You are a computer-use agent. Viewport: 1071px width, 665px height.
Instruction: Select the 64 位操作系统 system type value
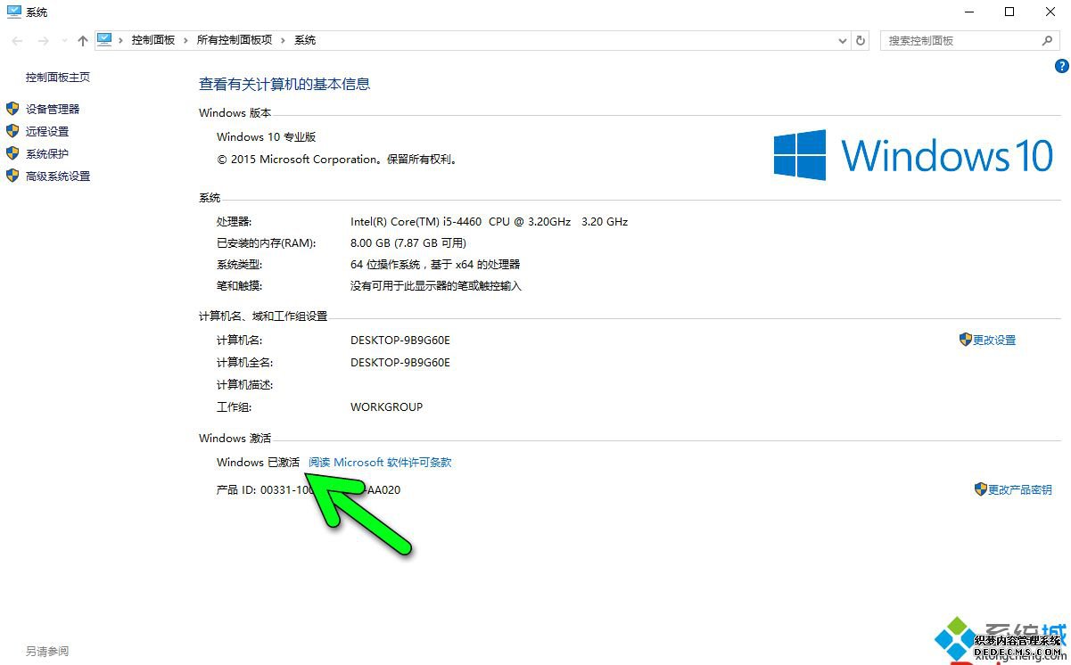click(435, 265)
